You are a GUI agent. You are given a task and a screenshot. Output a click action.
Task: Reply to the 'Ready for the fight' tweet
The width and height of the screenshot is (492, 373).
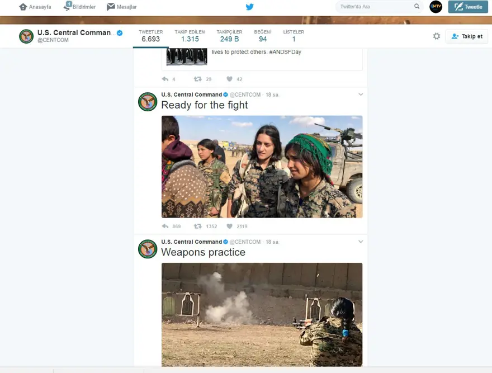[x=165, y=226]
